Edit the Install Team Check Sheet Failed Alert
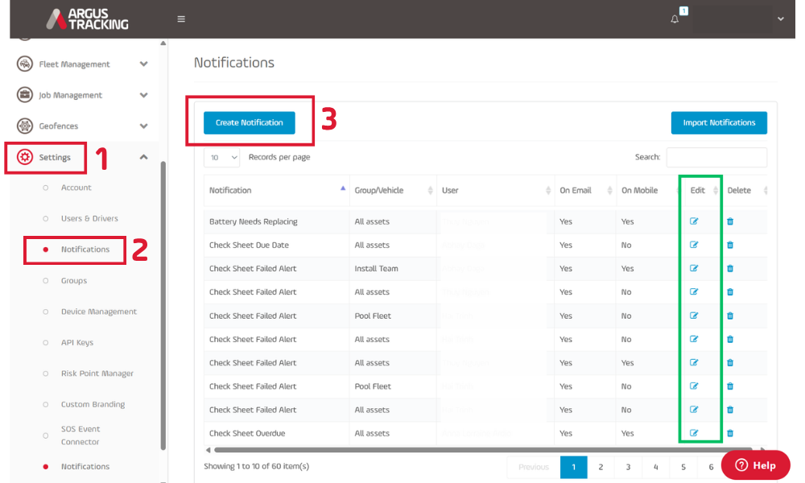805x483 pixels. pyautogui.click(x=694, y=268)
